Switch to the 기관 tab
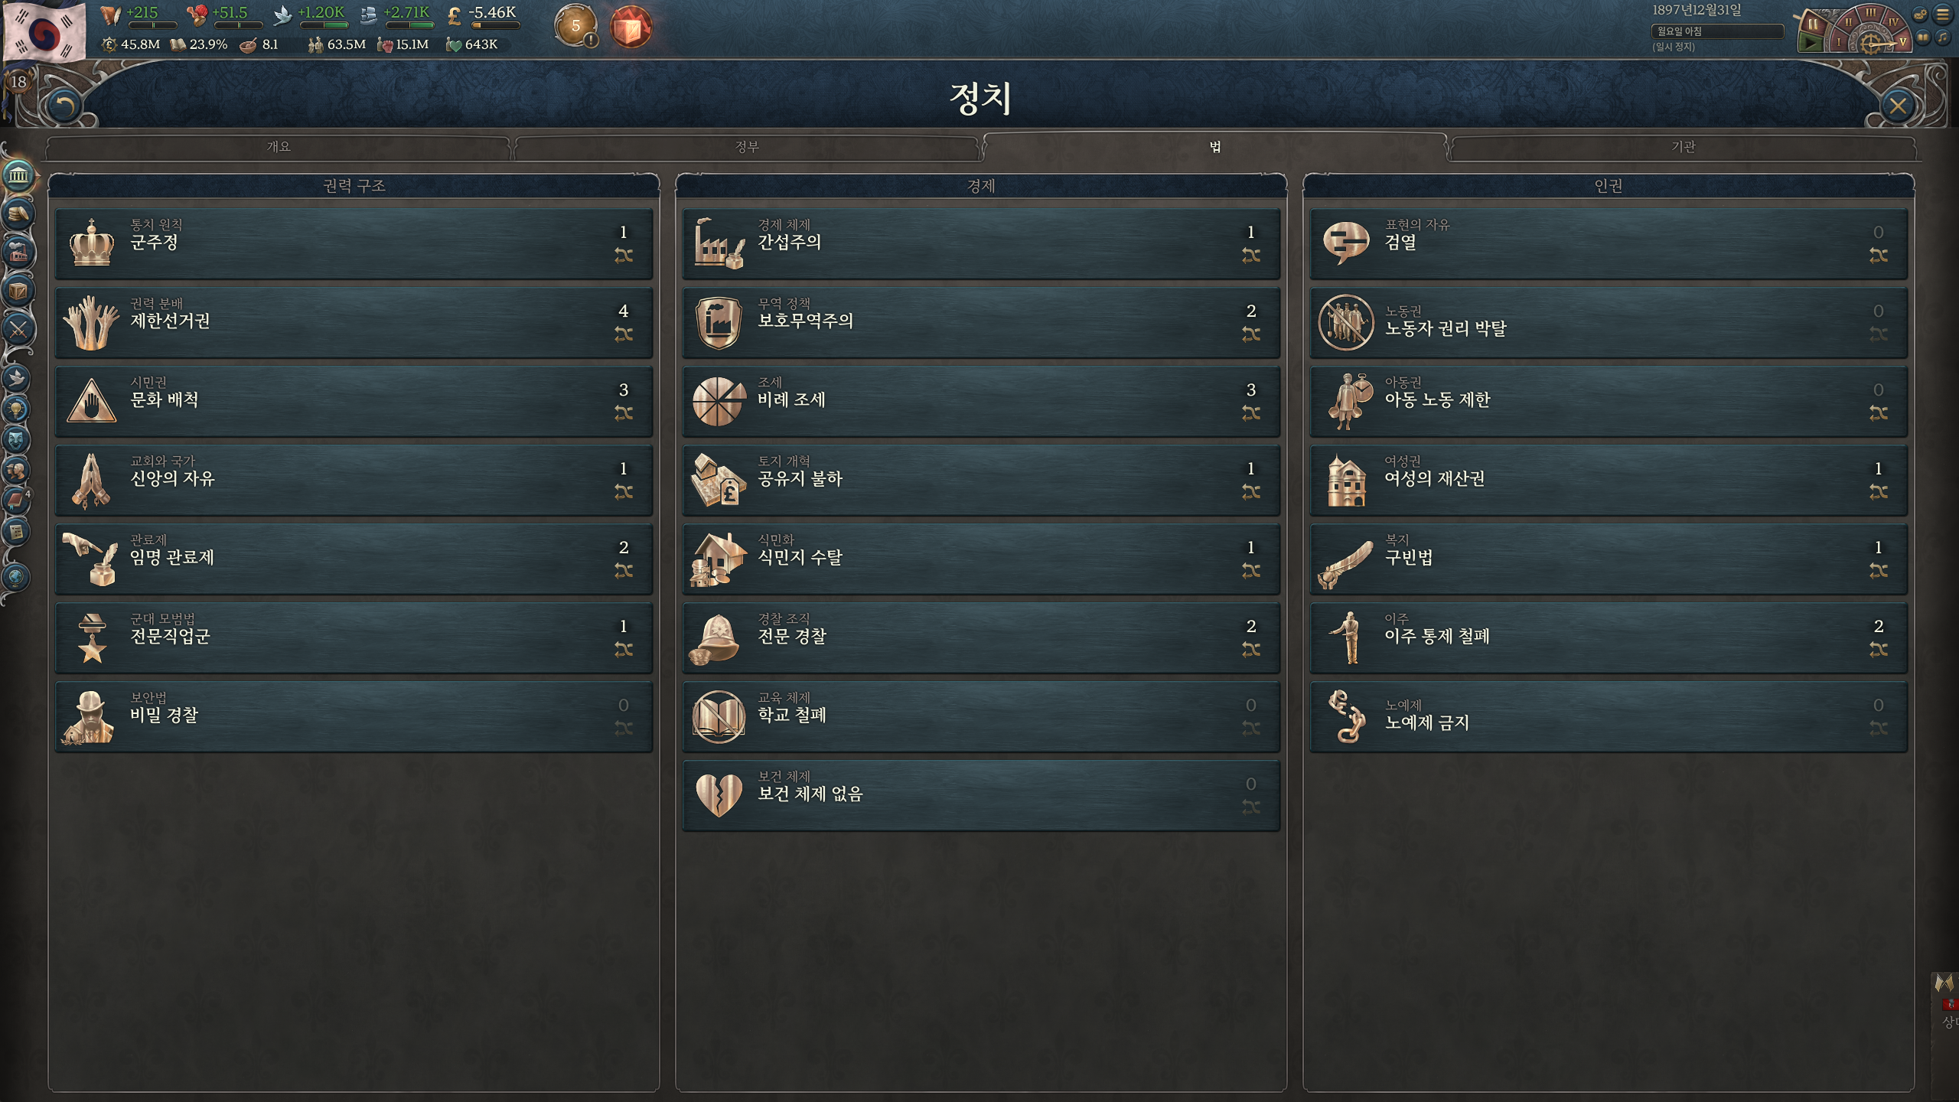The height and width of the screenshot is (1102, 1959). point(1684,147)
